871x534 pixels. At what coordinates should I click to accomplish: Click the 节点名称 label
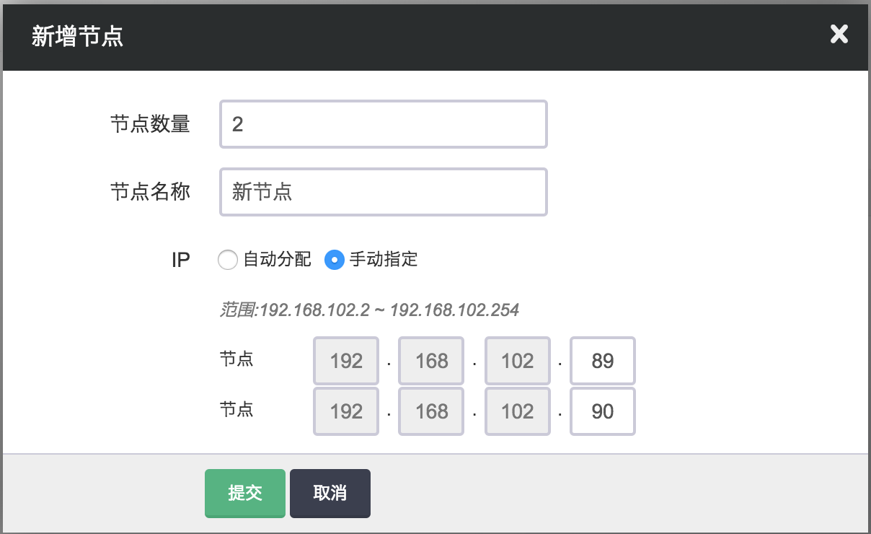pyautogui.click(x=150, y=192)
